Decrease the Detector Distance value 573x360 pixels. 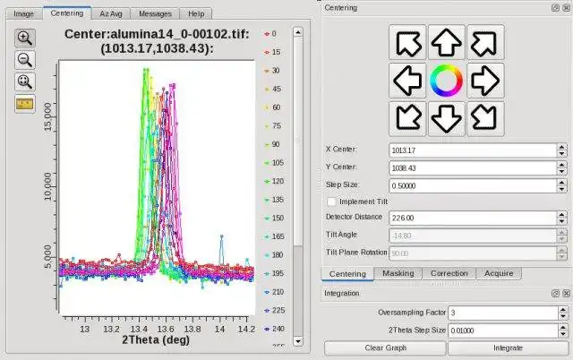(562, 221)
